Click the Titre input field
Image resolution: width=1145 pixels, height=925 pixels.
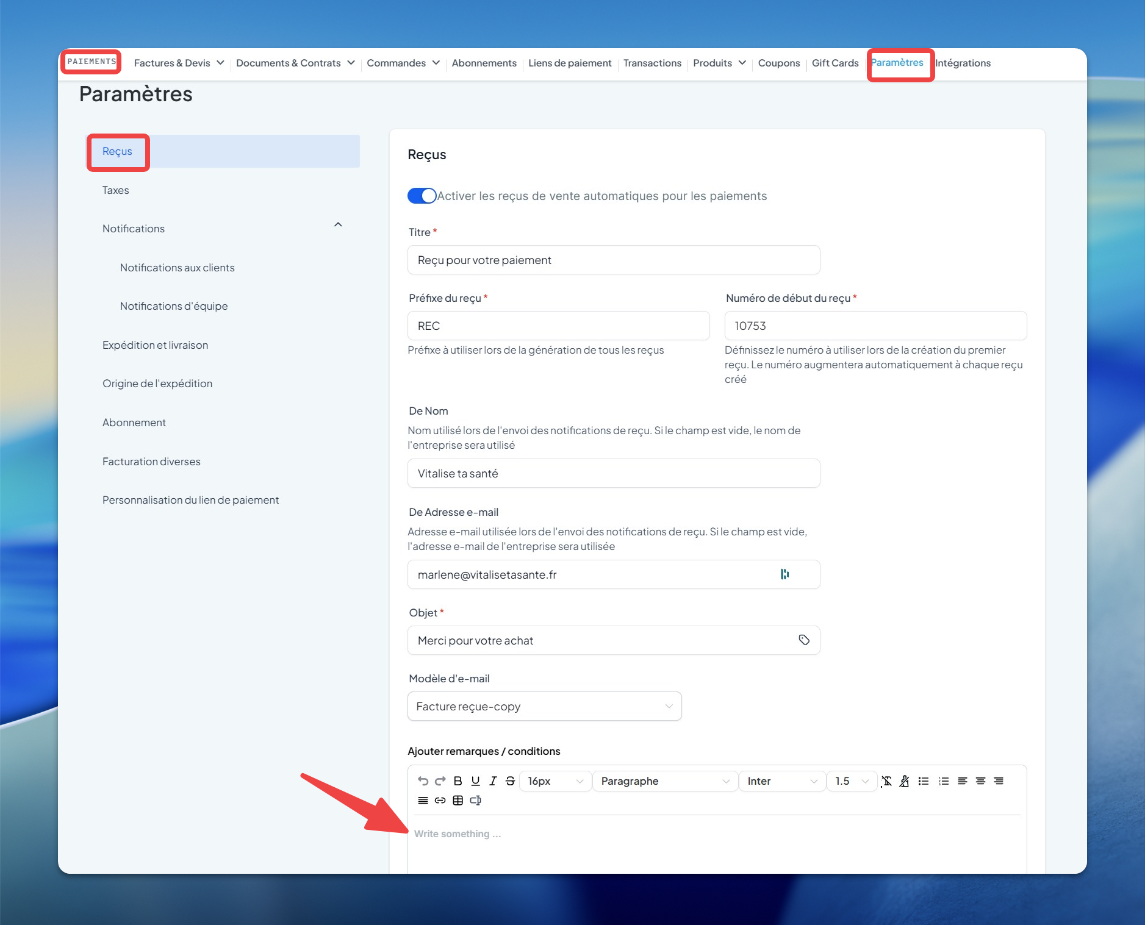point(614,260)
